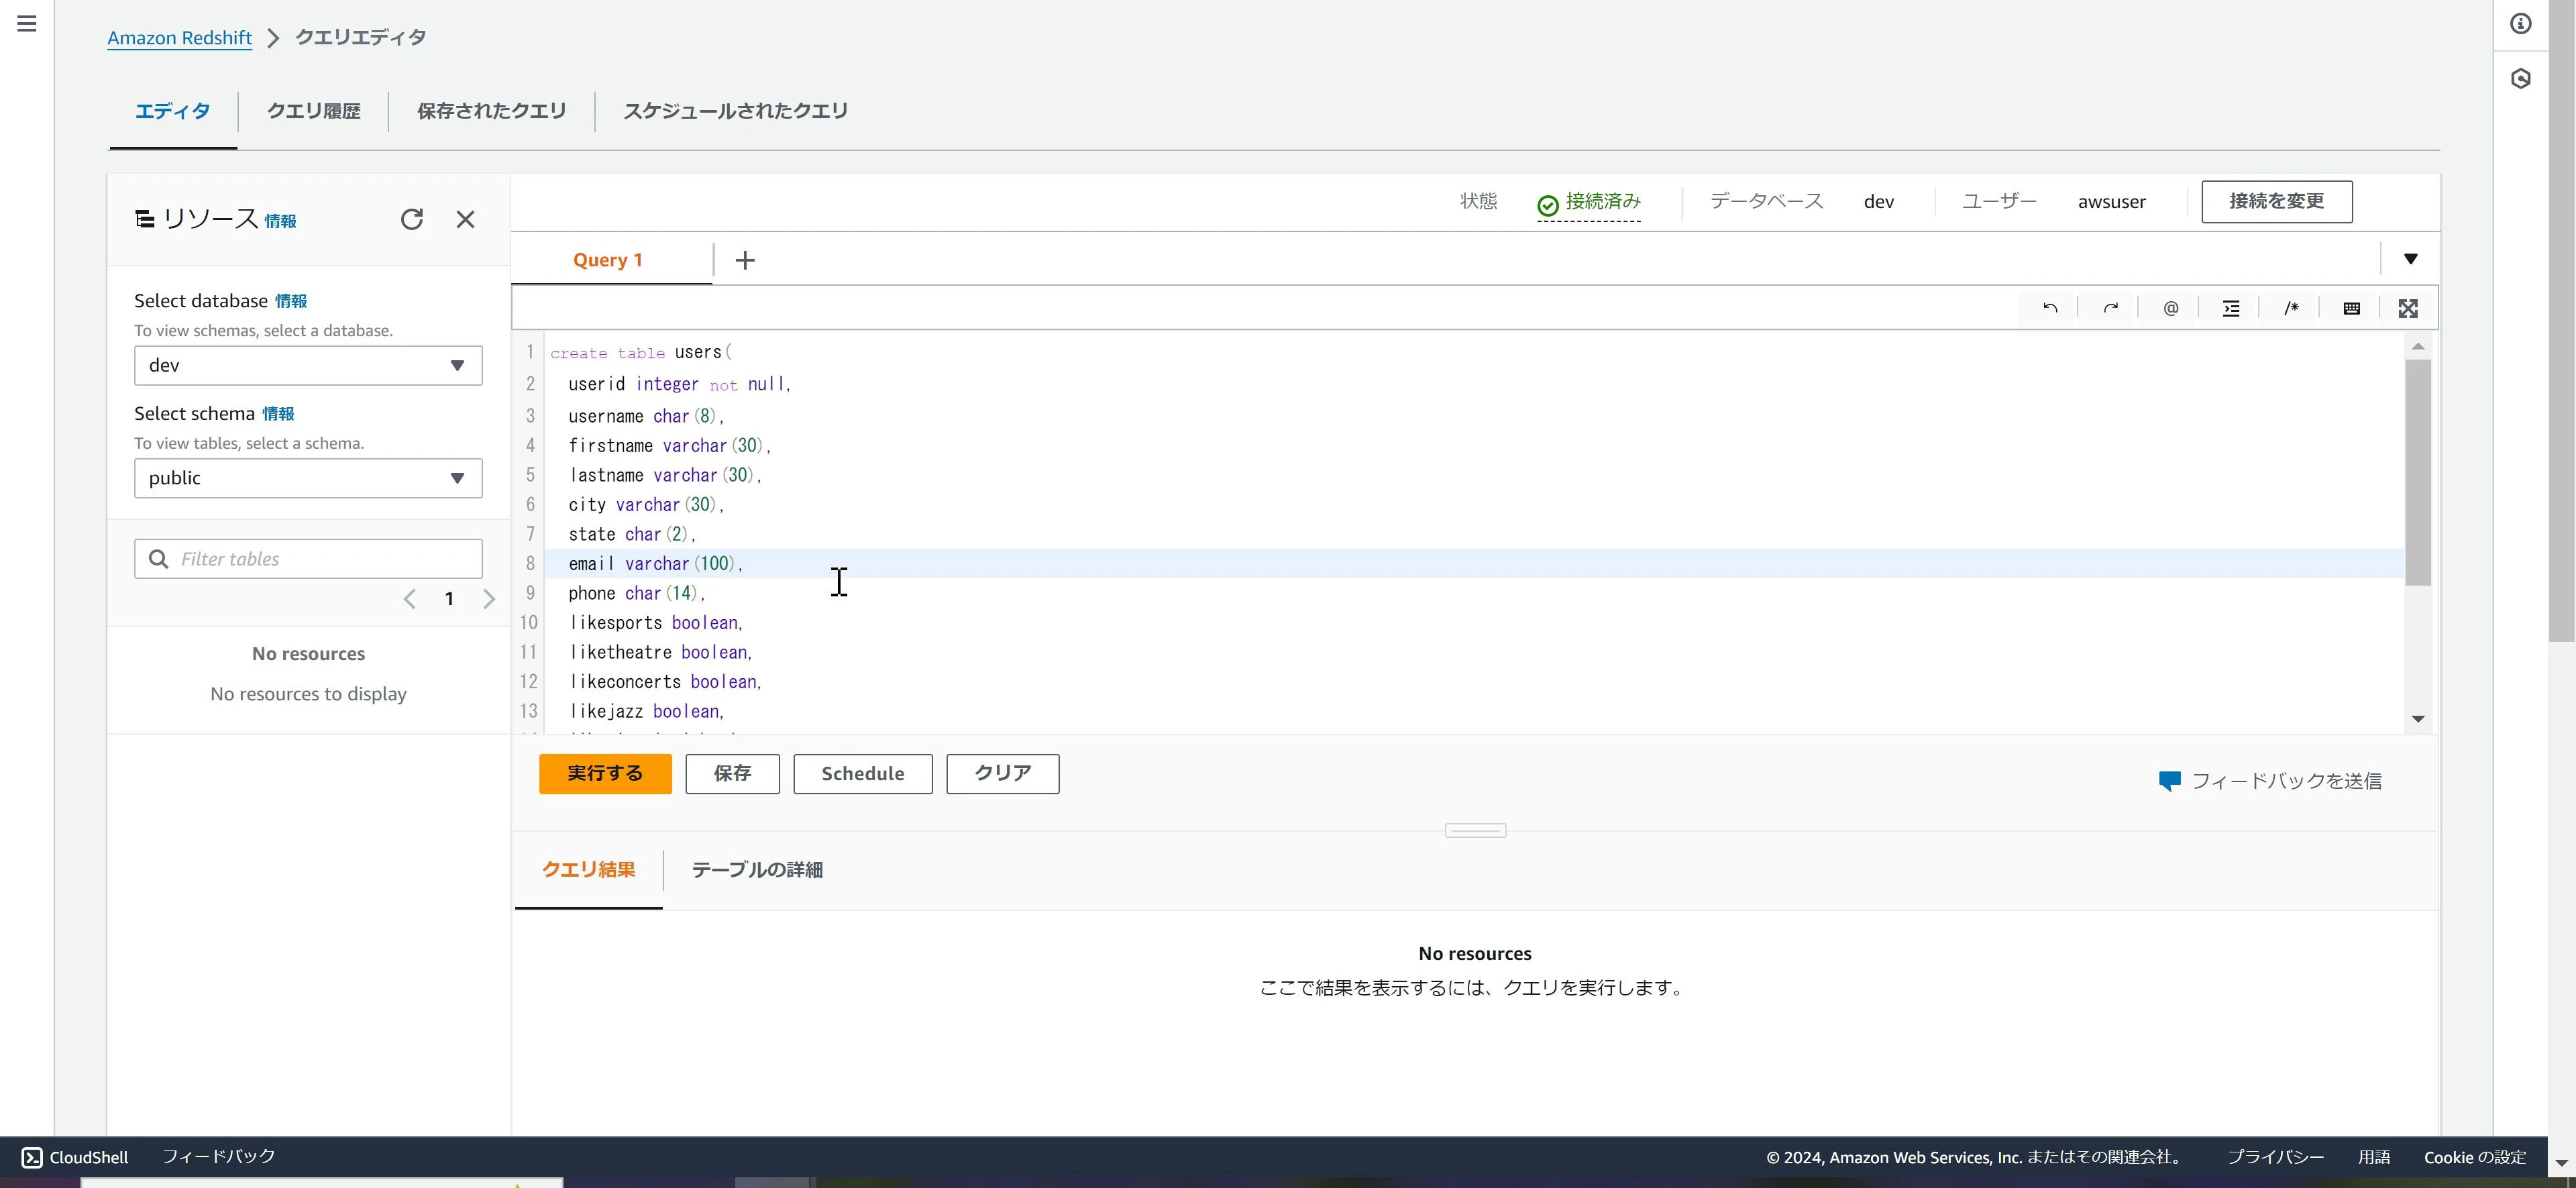This screenshot has height=1188, width=2576.
Task: Click the results pane resize handle
Action: point(1475,830)
